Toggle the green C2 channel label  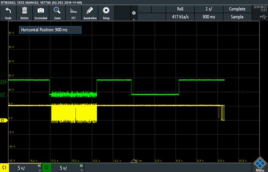click(x=46, y=168)
